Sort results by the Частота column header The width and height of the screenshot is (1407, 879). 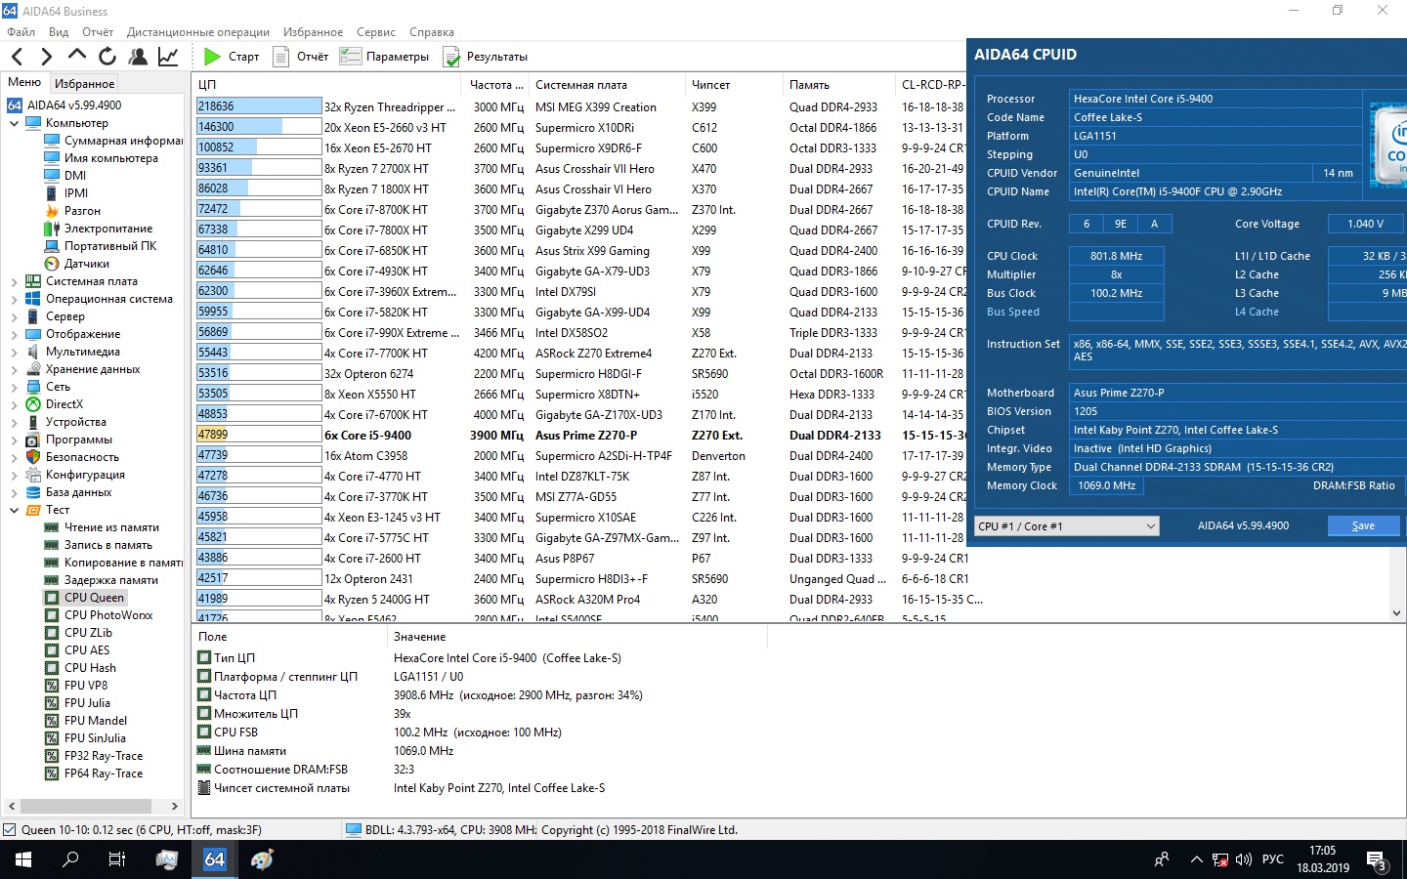pos(496,85)
